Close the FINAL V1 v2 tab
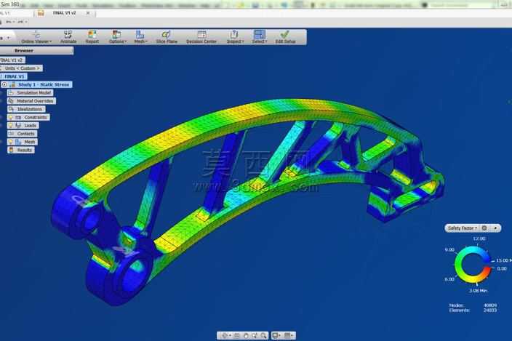512x341 pixels. coord(88,13)
